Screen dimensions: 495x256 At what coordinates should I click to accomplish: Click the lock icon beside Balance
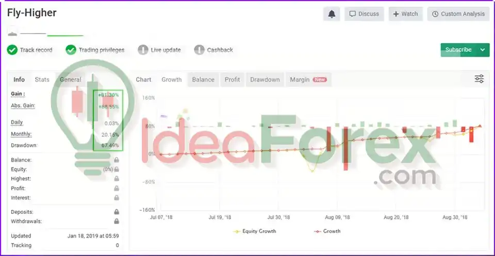(117, 160)
